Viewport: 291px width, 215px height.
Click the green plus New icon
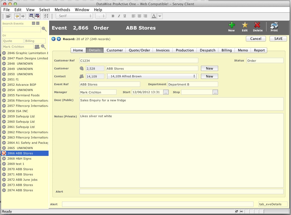pos(231,27)
